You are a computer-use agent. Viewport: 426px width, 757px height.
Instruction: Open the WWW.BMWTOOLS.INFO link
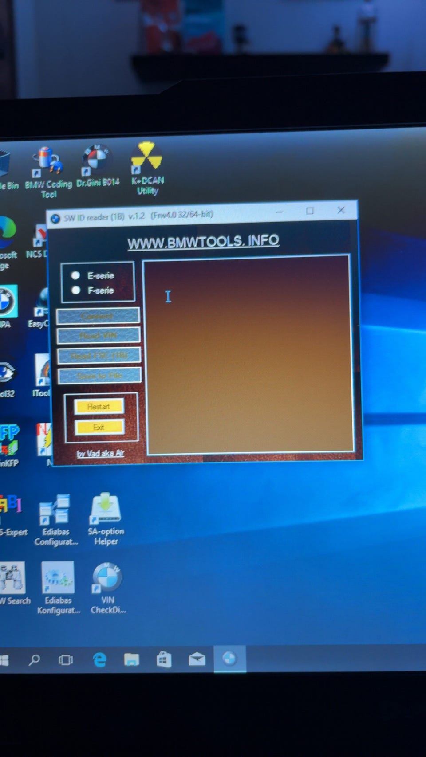click(203, 242)
